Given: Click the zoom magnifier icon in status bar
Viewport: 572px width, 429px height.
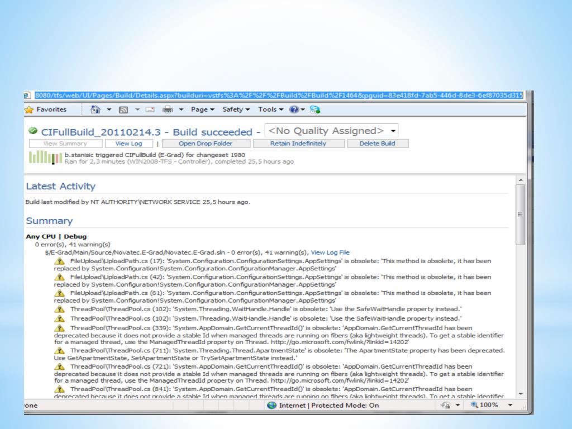Looking at the screenshot, I should 474,404.
